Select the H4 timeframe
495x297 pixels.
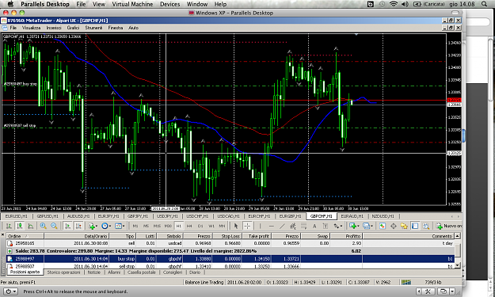[189, 226]
